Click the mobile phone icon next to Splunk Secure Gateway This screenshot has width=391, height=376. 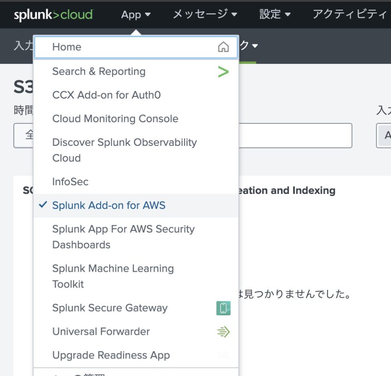[223, 308]
